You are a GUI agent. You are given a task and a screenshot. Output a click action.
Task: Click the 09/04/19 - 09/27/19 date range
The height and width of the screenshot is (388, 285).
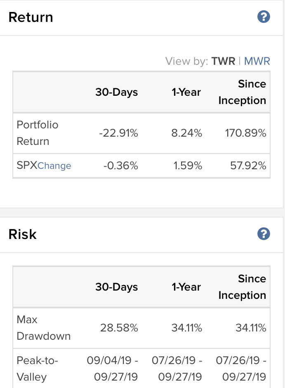point(112,369)
